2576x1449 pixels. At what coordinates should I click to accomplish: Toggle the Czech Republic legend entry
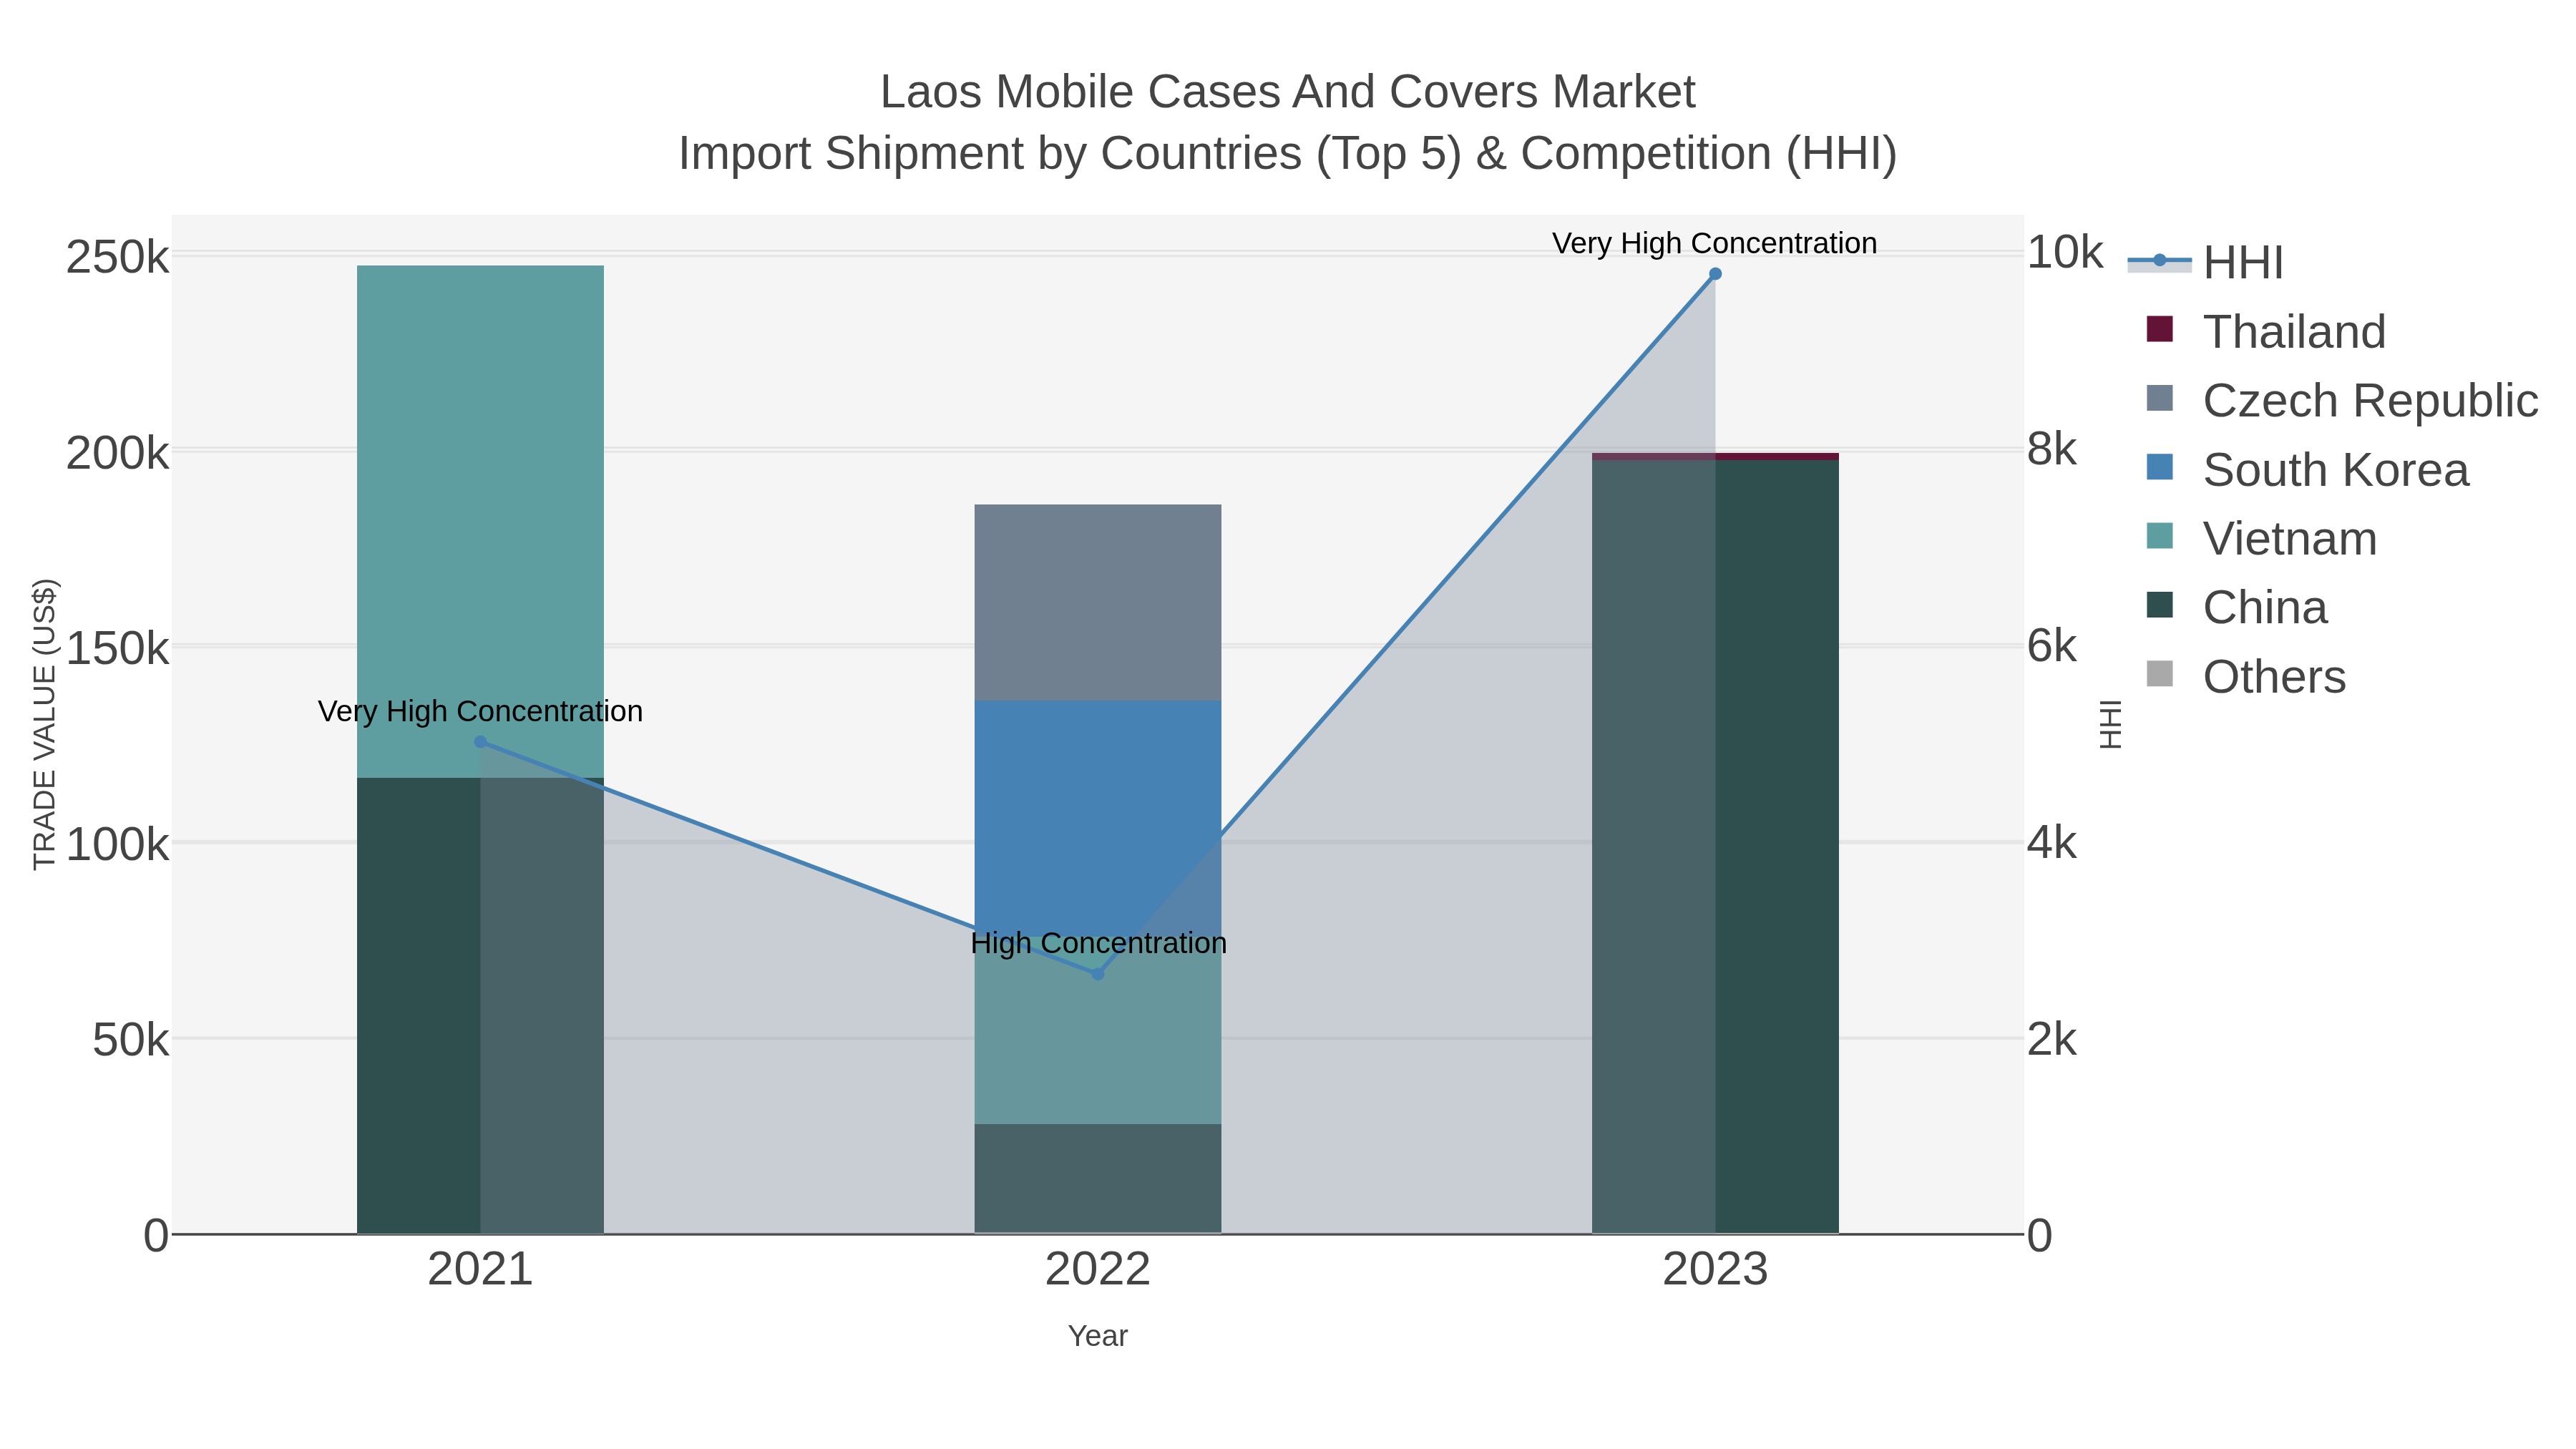2341,400
